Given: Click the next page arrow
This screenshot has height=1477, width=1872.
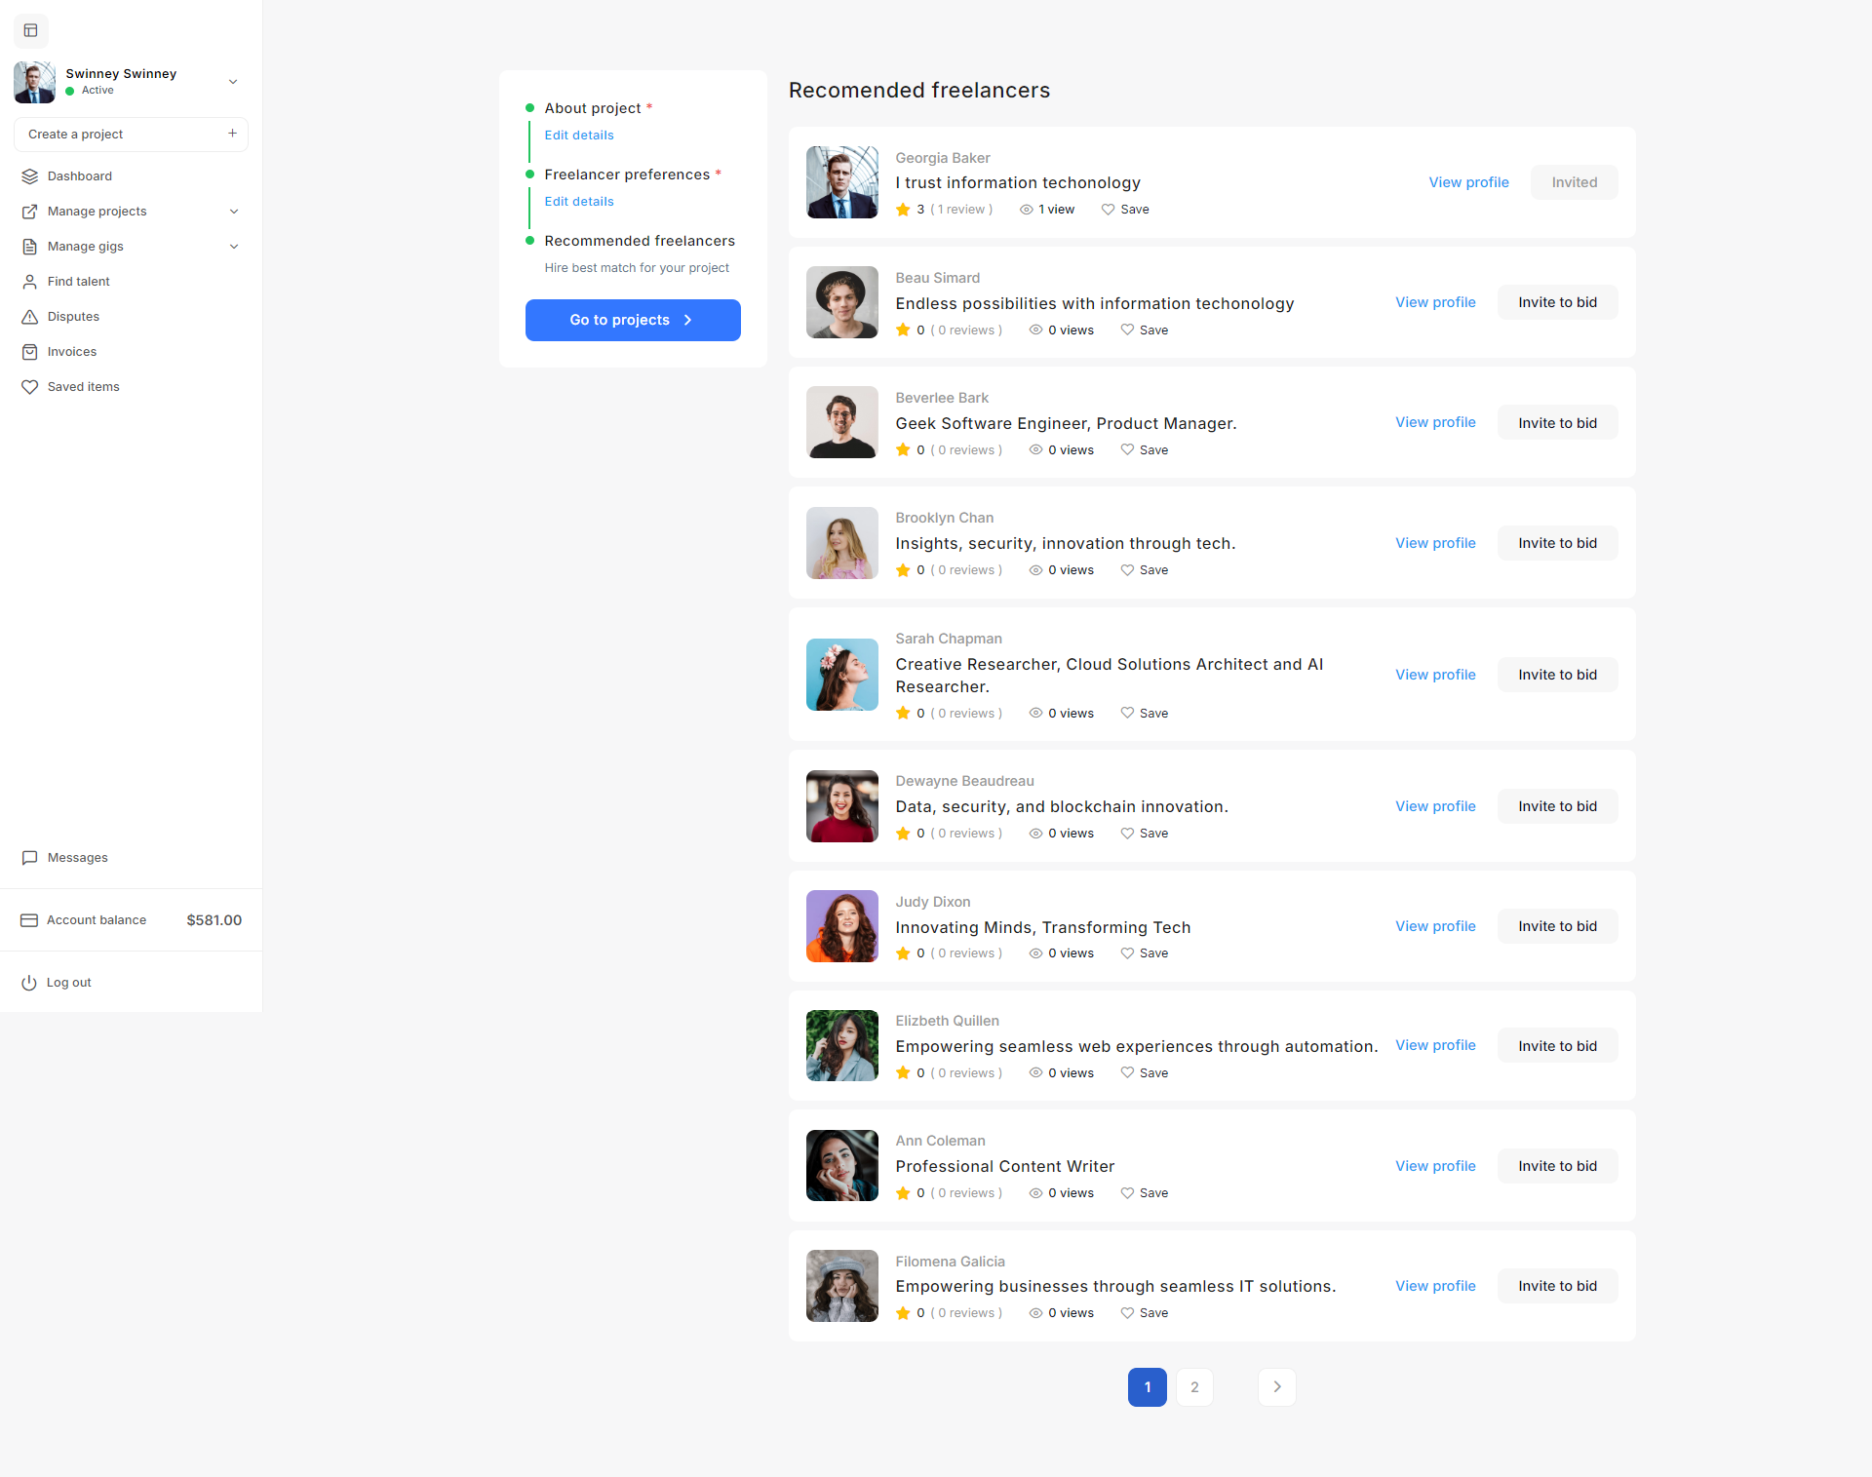Looking at the screenshot, I should tap(1276, 1387).
